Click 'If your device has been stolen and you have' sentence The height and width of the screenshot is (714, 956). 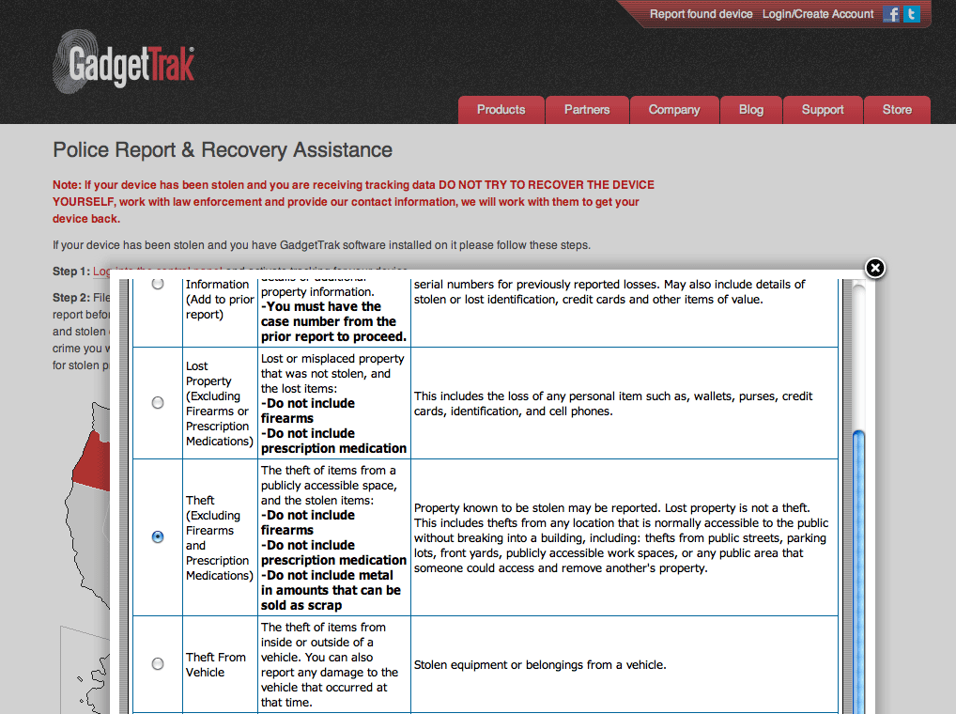pos(321,245)
